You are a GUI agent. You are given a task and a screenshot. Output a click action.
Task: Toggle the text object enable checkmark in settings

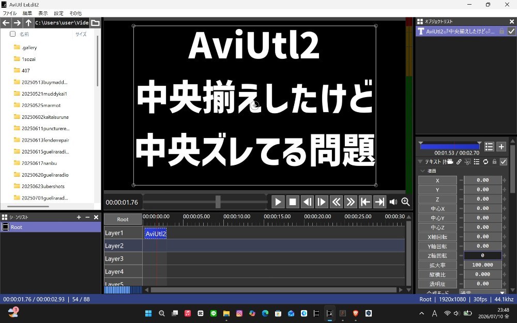coord(503,161)
